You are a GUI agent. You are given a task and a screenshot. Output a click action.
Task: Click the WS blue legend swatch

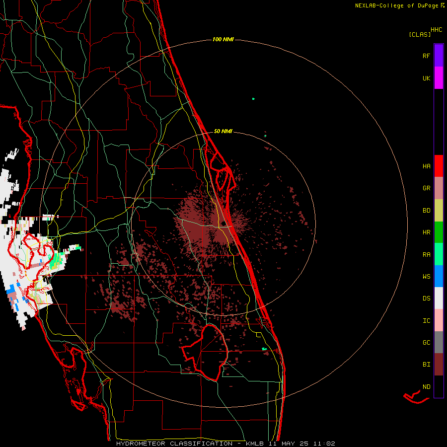[x=439, y=276]
